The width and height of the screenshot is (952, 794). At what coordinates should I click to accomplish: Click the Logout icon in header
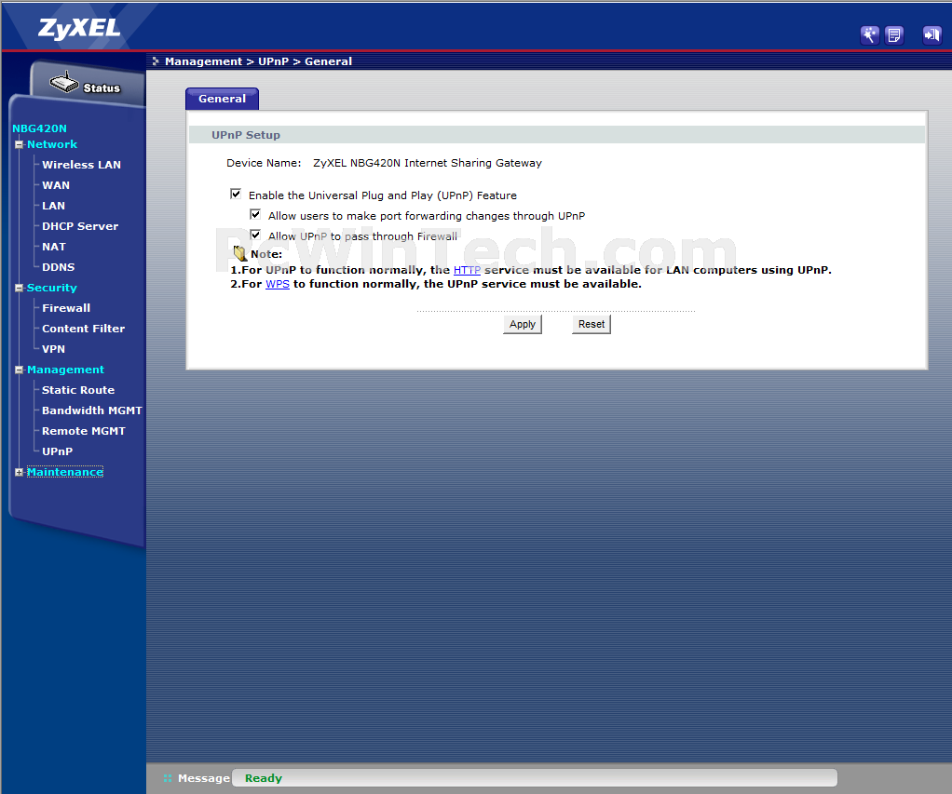pyautogui.click(x=932, y=35)
